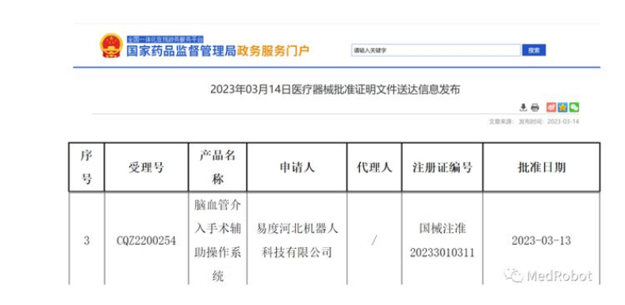Viewport: 625px width, 305px height.
Task: Select the 批准日期 column header
Action: tap(541, 168)
